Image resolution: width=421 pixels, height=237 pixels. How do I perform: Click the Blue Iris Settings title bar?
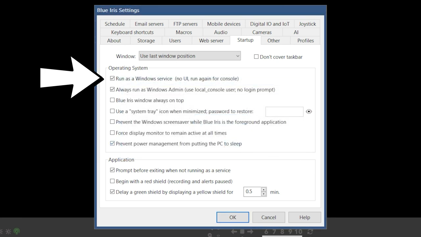tap(210, 10)
